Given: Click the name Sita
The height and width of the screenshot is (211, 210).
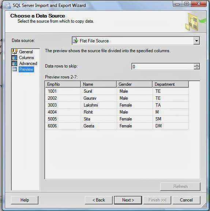Looking at the screenshot, I should tap(87, 119).
